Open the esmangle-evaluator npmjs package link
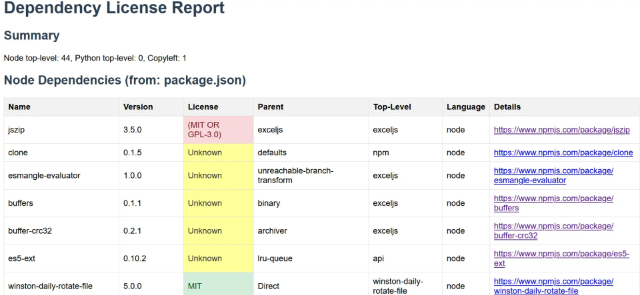This screenshot has height=295, width=640. coord(553,175)
